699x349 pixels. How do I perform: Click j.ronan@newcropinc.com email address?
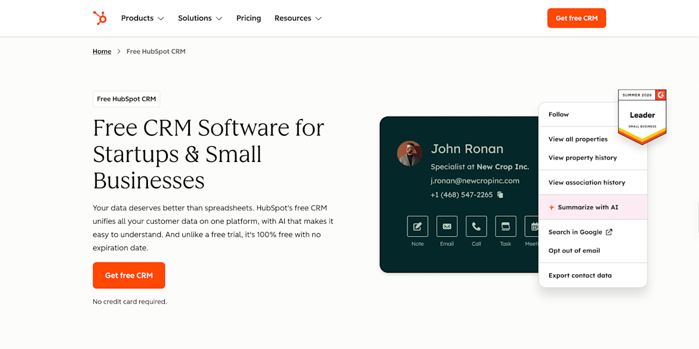475,181
